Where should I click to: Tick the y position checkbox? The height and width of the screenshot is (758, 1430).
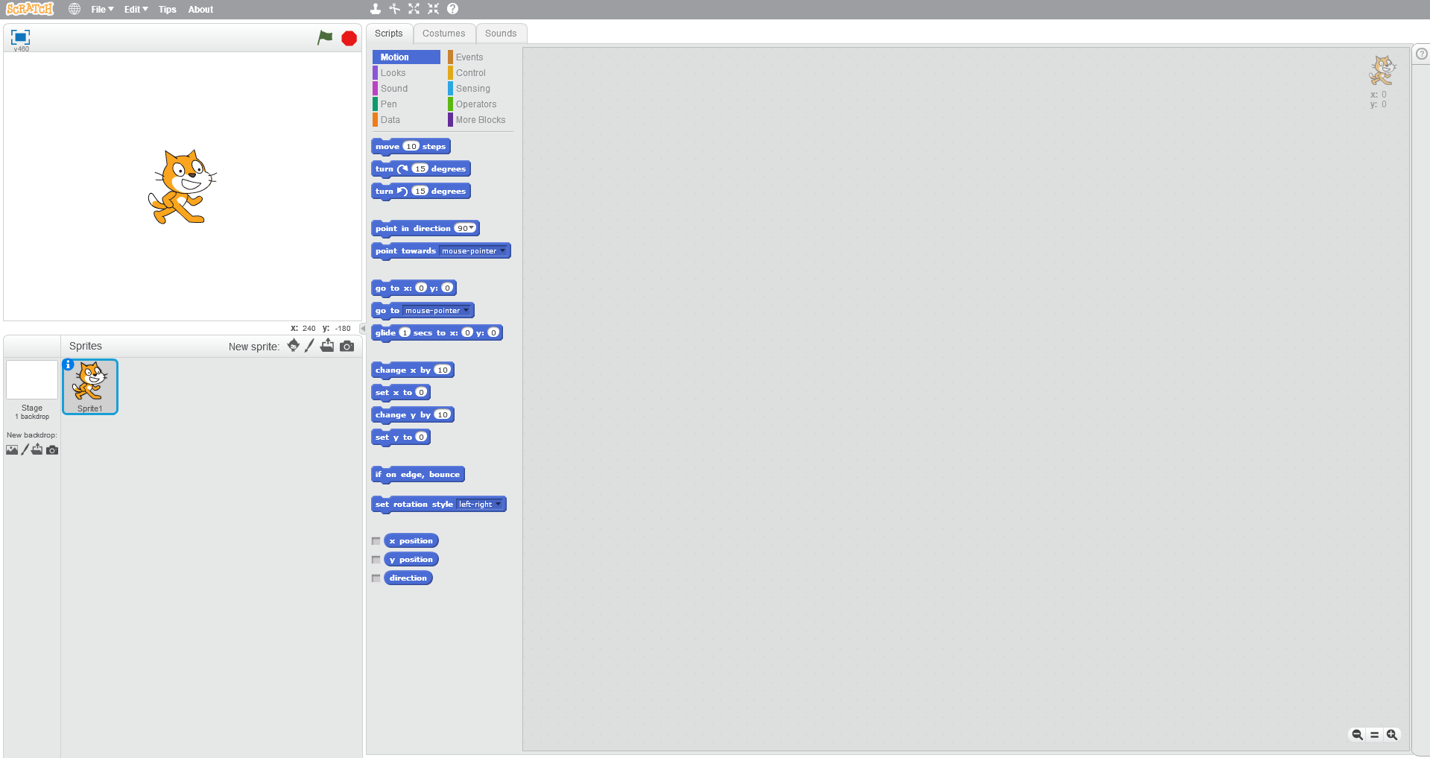click(x=376, y=560)
